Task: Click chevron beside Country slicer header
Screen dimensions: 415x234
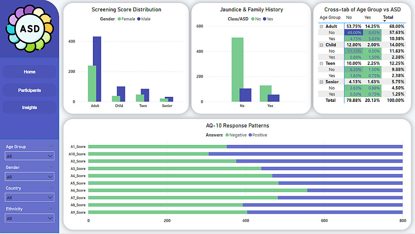Action: click(51, 188)
